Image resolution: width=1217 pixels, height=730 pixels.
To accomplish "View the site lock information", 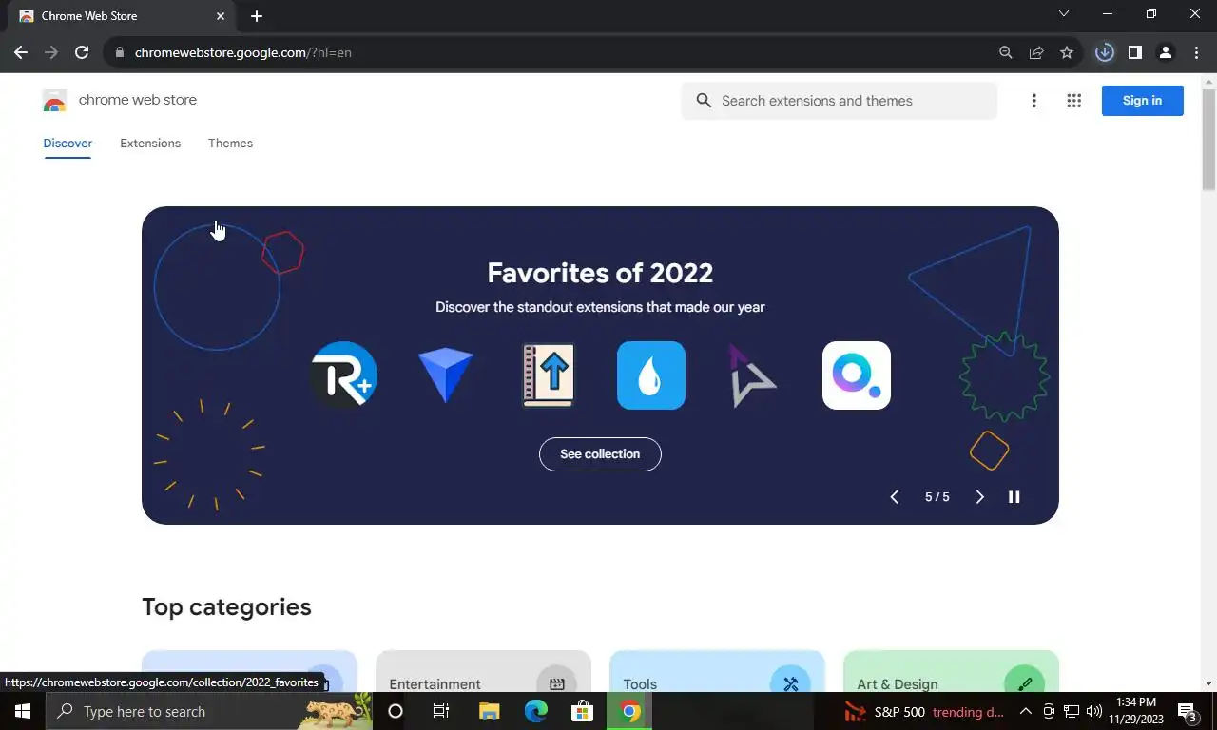I will [x=119, y=52].
